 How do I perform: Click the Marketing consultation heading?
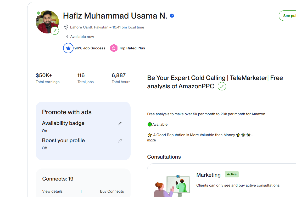coord(208,175)
